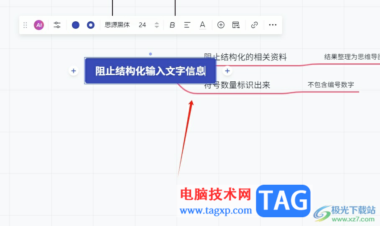The image size is (380, 226).
Task: Add a hyperlink with the link icon
Action: (x=255, y=25)
